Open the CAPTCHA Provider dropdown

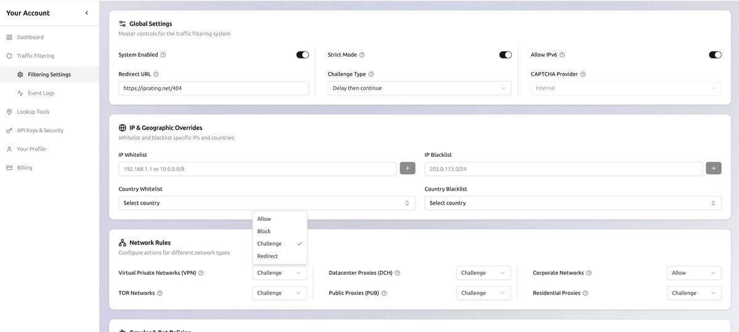coord(626,89)
